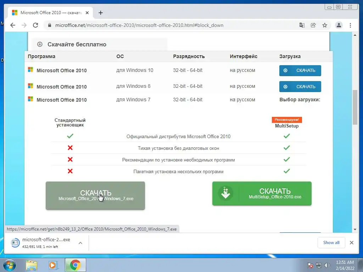Click the Рекомендуем! orange badge
The height and width of the screenshot is (272, 363).
click(287, 120)
